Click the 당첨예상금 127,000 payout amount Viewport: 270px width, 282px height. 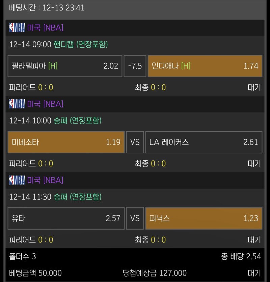(154, 273)
